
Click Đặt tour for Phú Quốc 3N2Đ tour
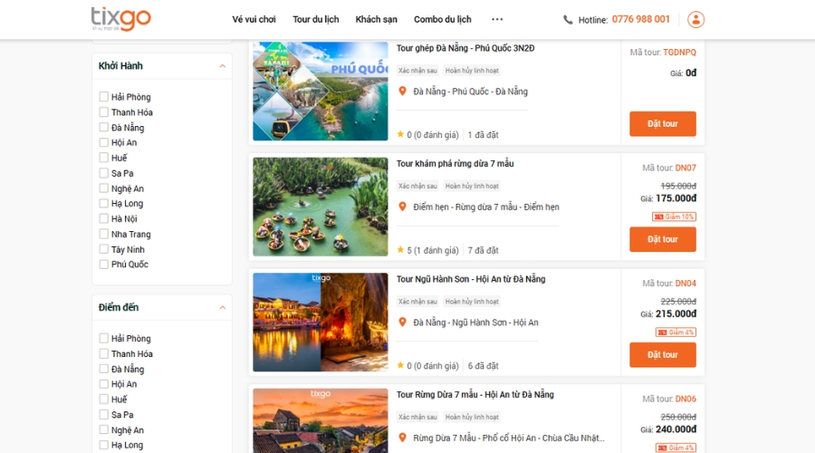point(663,124)
